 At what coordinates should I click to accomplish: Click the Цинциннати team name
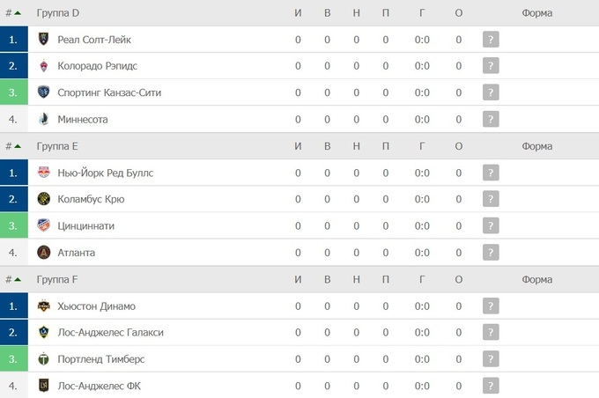tap(85, 226)
